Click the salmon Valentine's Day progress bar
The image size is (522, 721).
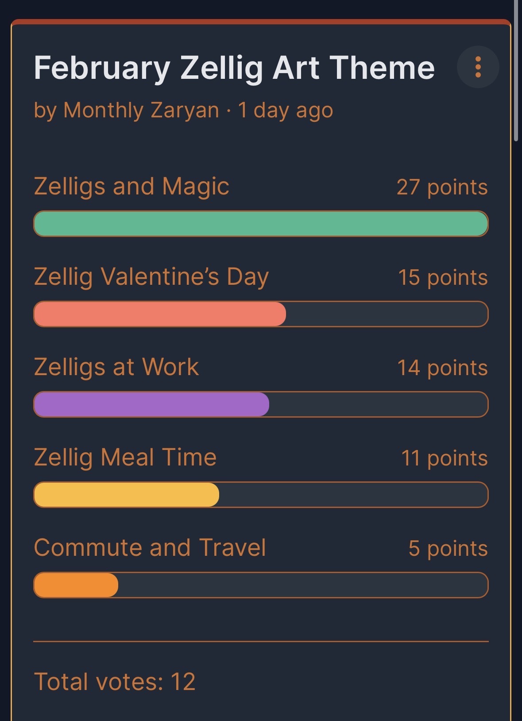[160, 314]
